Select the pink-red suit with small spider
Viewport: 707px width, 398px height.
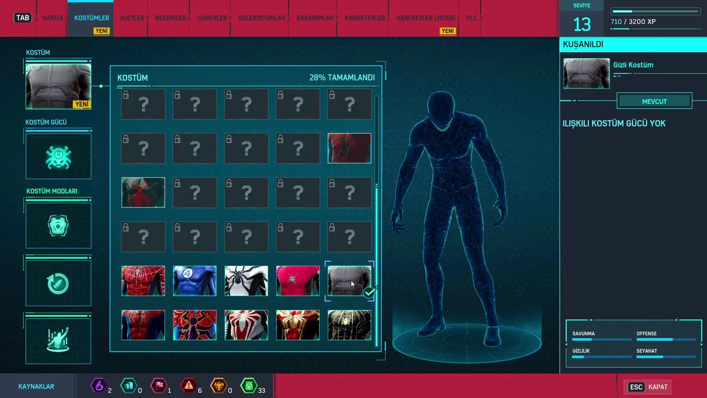click(298, 281)
